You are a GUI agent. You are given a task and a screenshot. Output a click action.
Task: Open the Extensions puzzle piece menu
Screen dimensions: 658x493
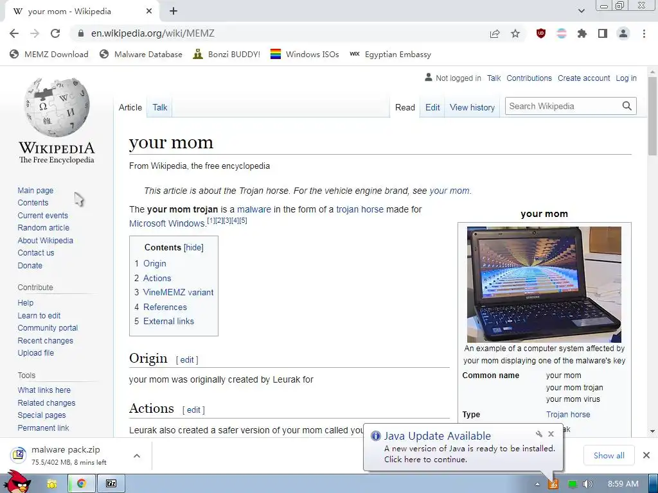click(582, 33)
